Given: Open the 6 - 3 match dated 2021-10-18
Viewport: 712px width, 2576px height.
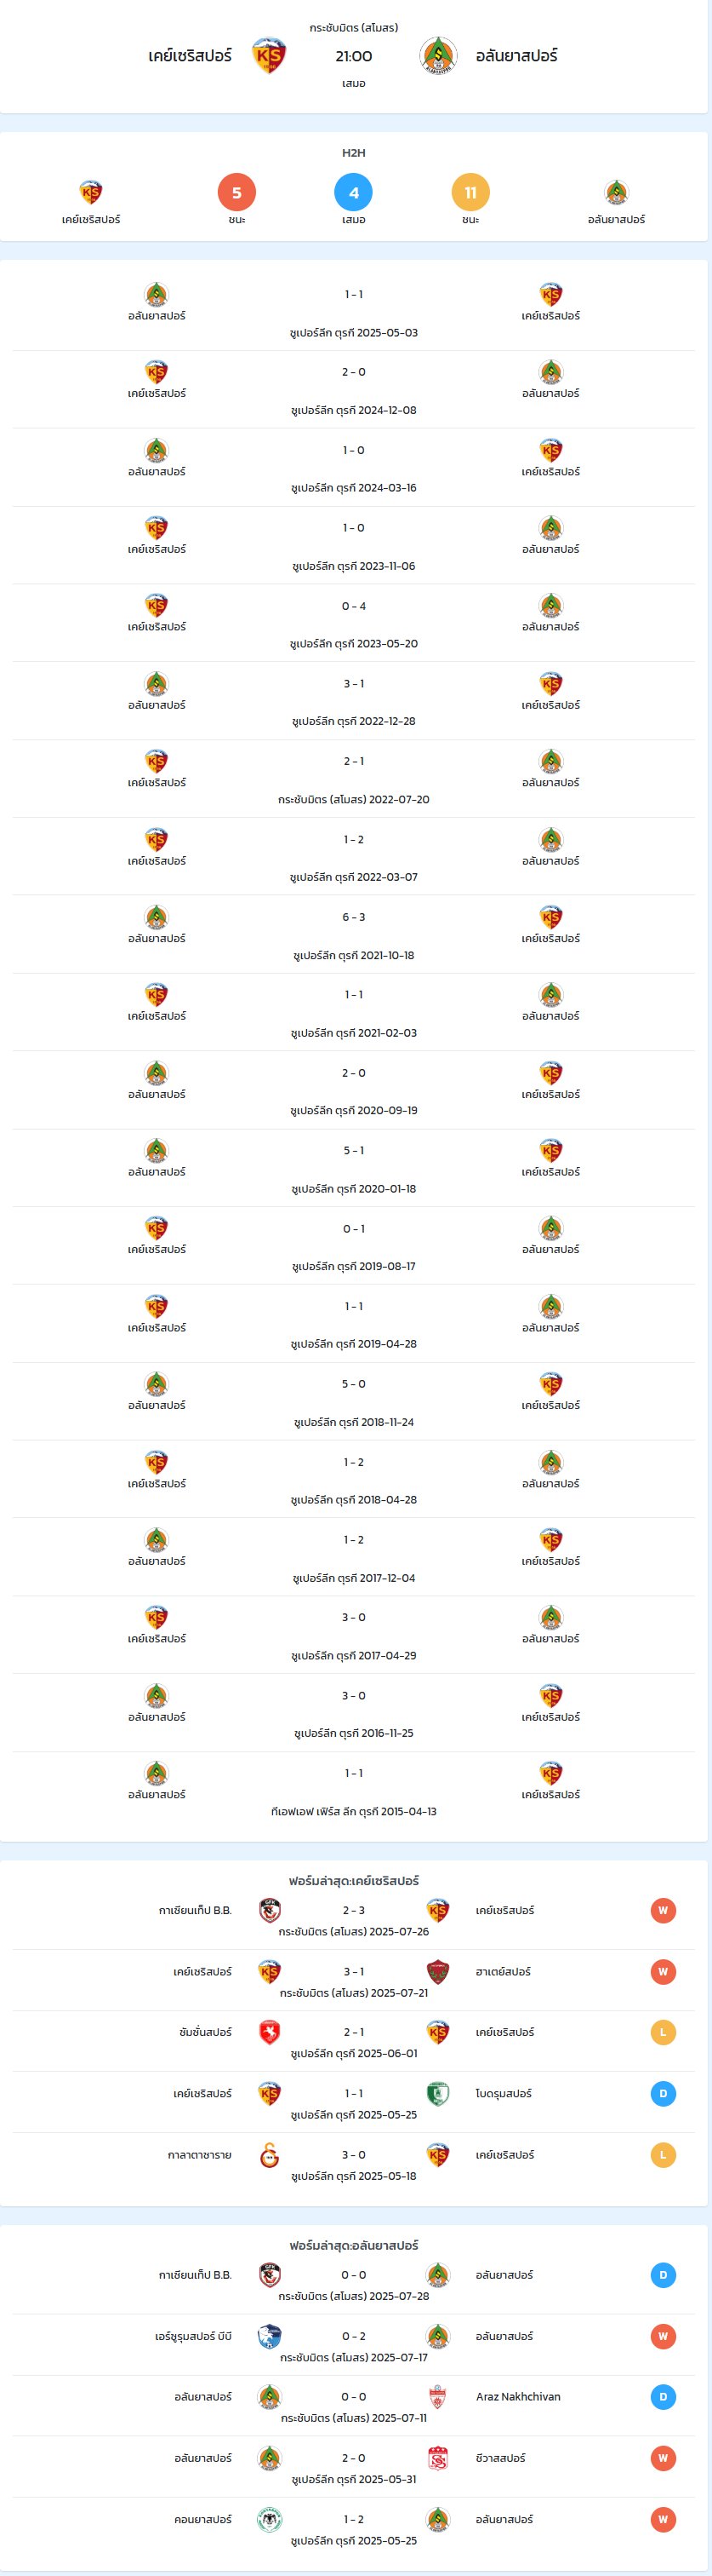Looking at the screenshot, I should 354,935.
